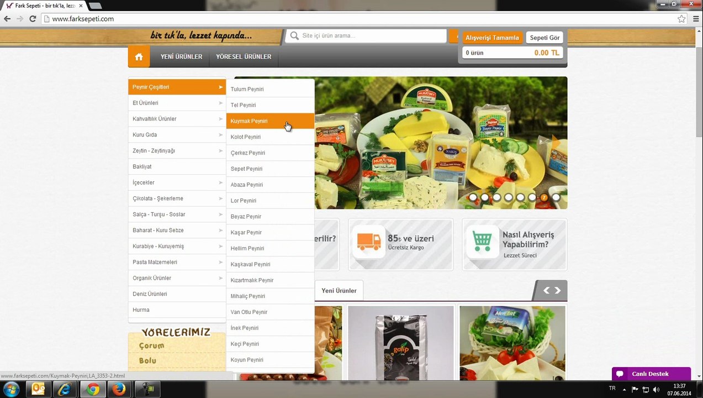Image resolution: width=703 pixels, height=398 pixels.
Task: Click Çorum region link
Action: [x=151, y=346]
